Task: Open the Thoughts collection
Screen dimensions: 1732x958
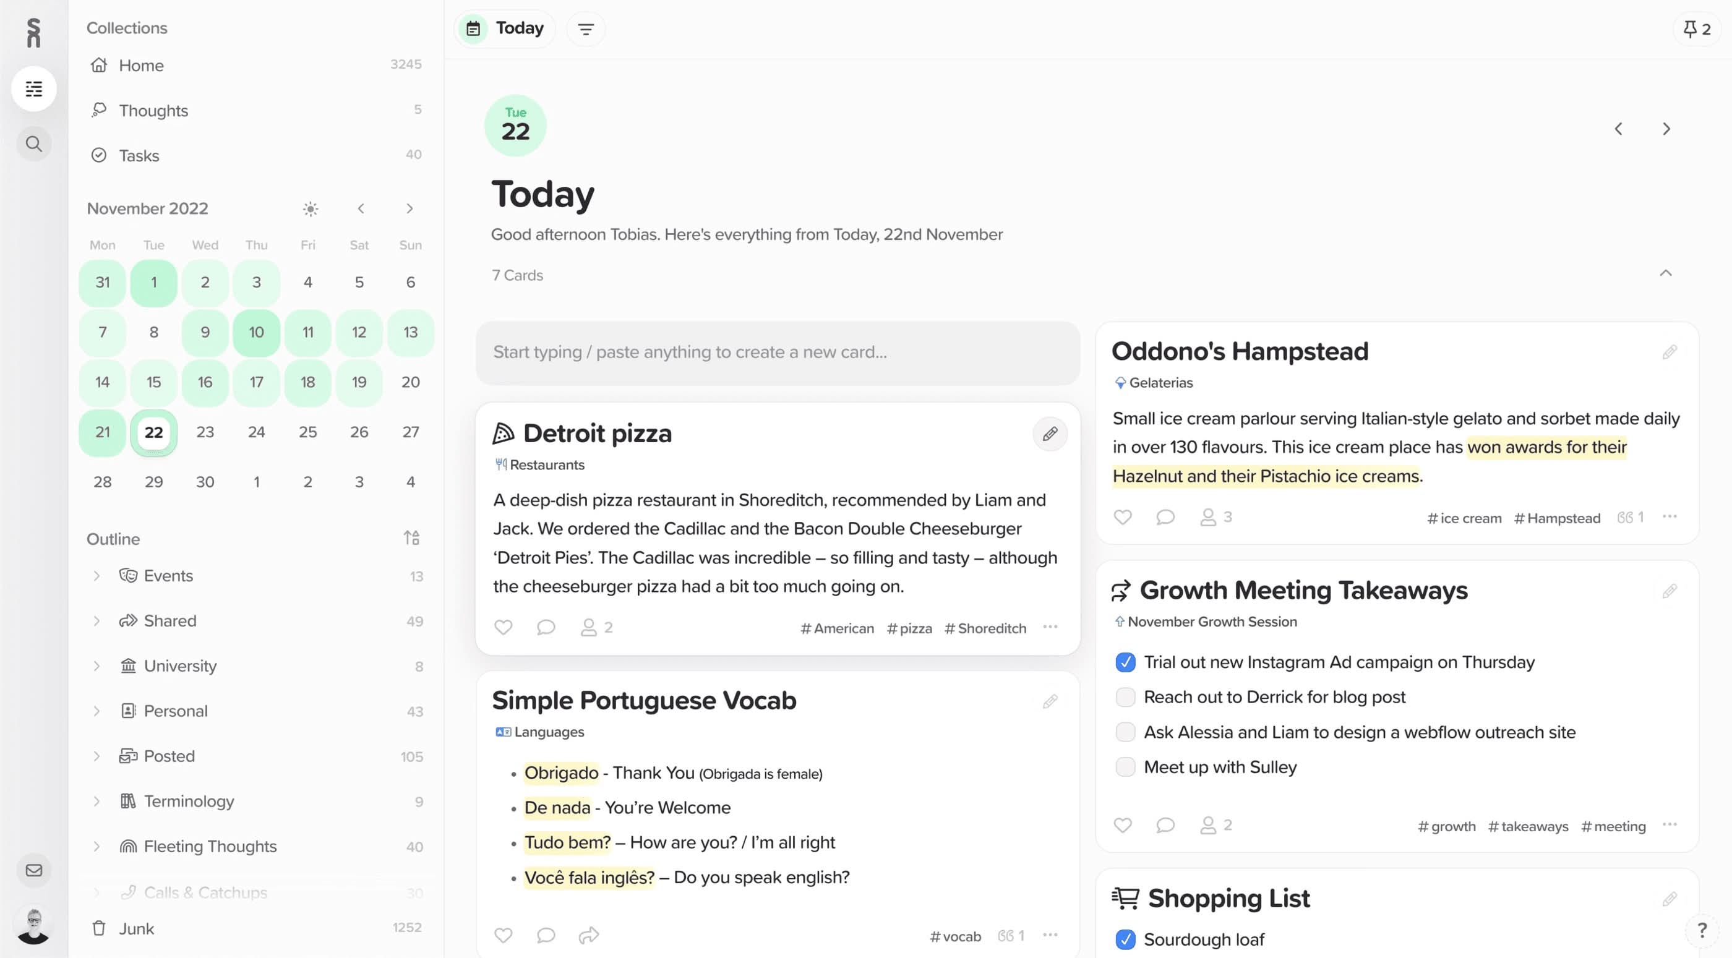Action: (x=153, y=110)
